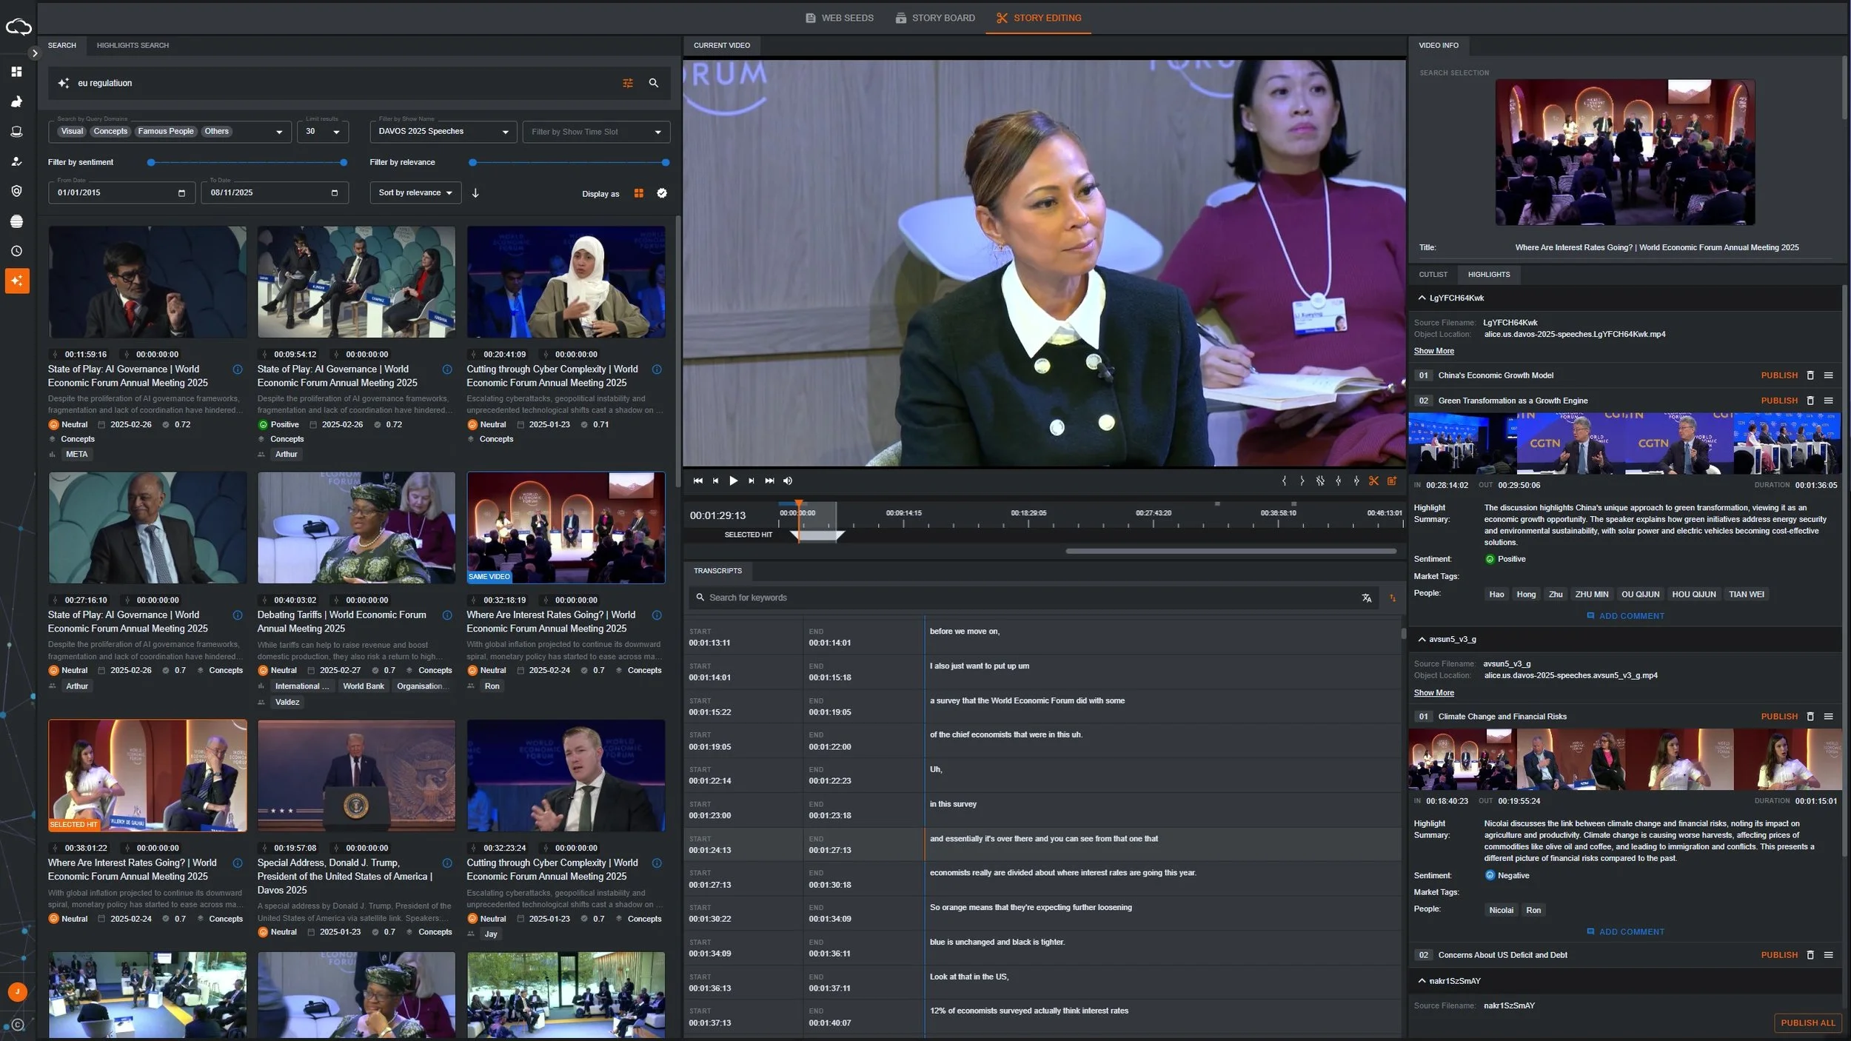Open the Donald Trump Special Address thumbnail
The width and height of the screenshot is (1851, 1041).
356,775
